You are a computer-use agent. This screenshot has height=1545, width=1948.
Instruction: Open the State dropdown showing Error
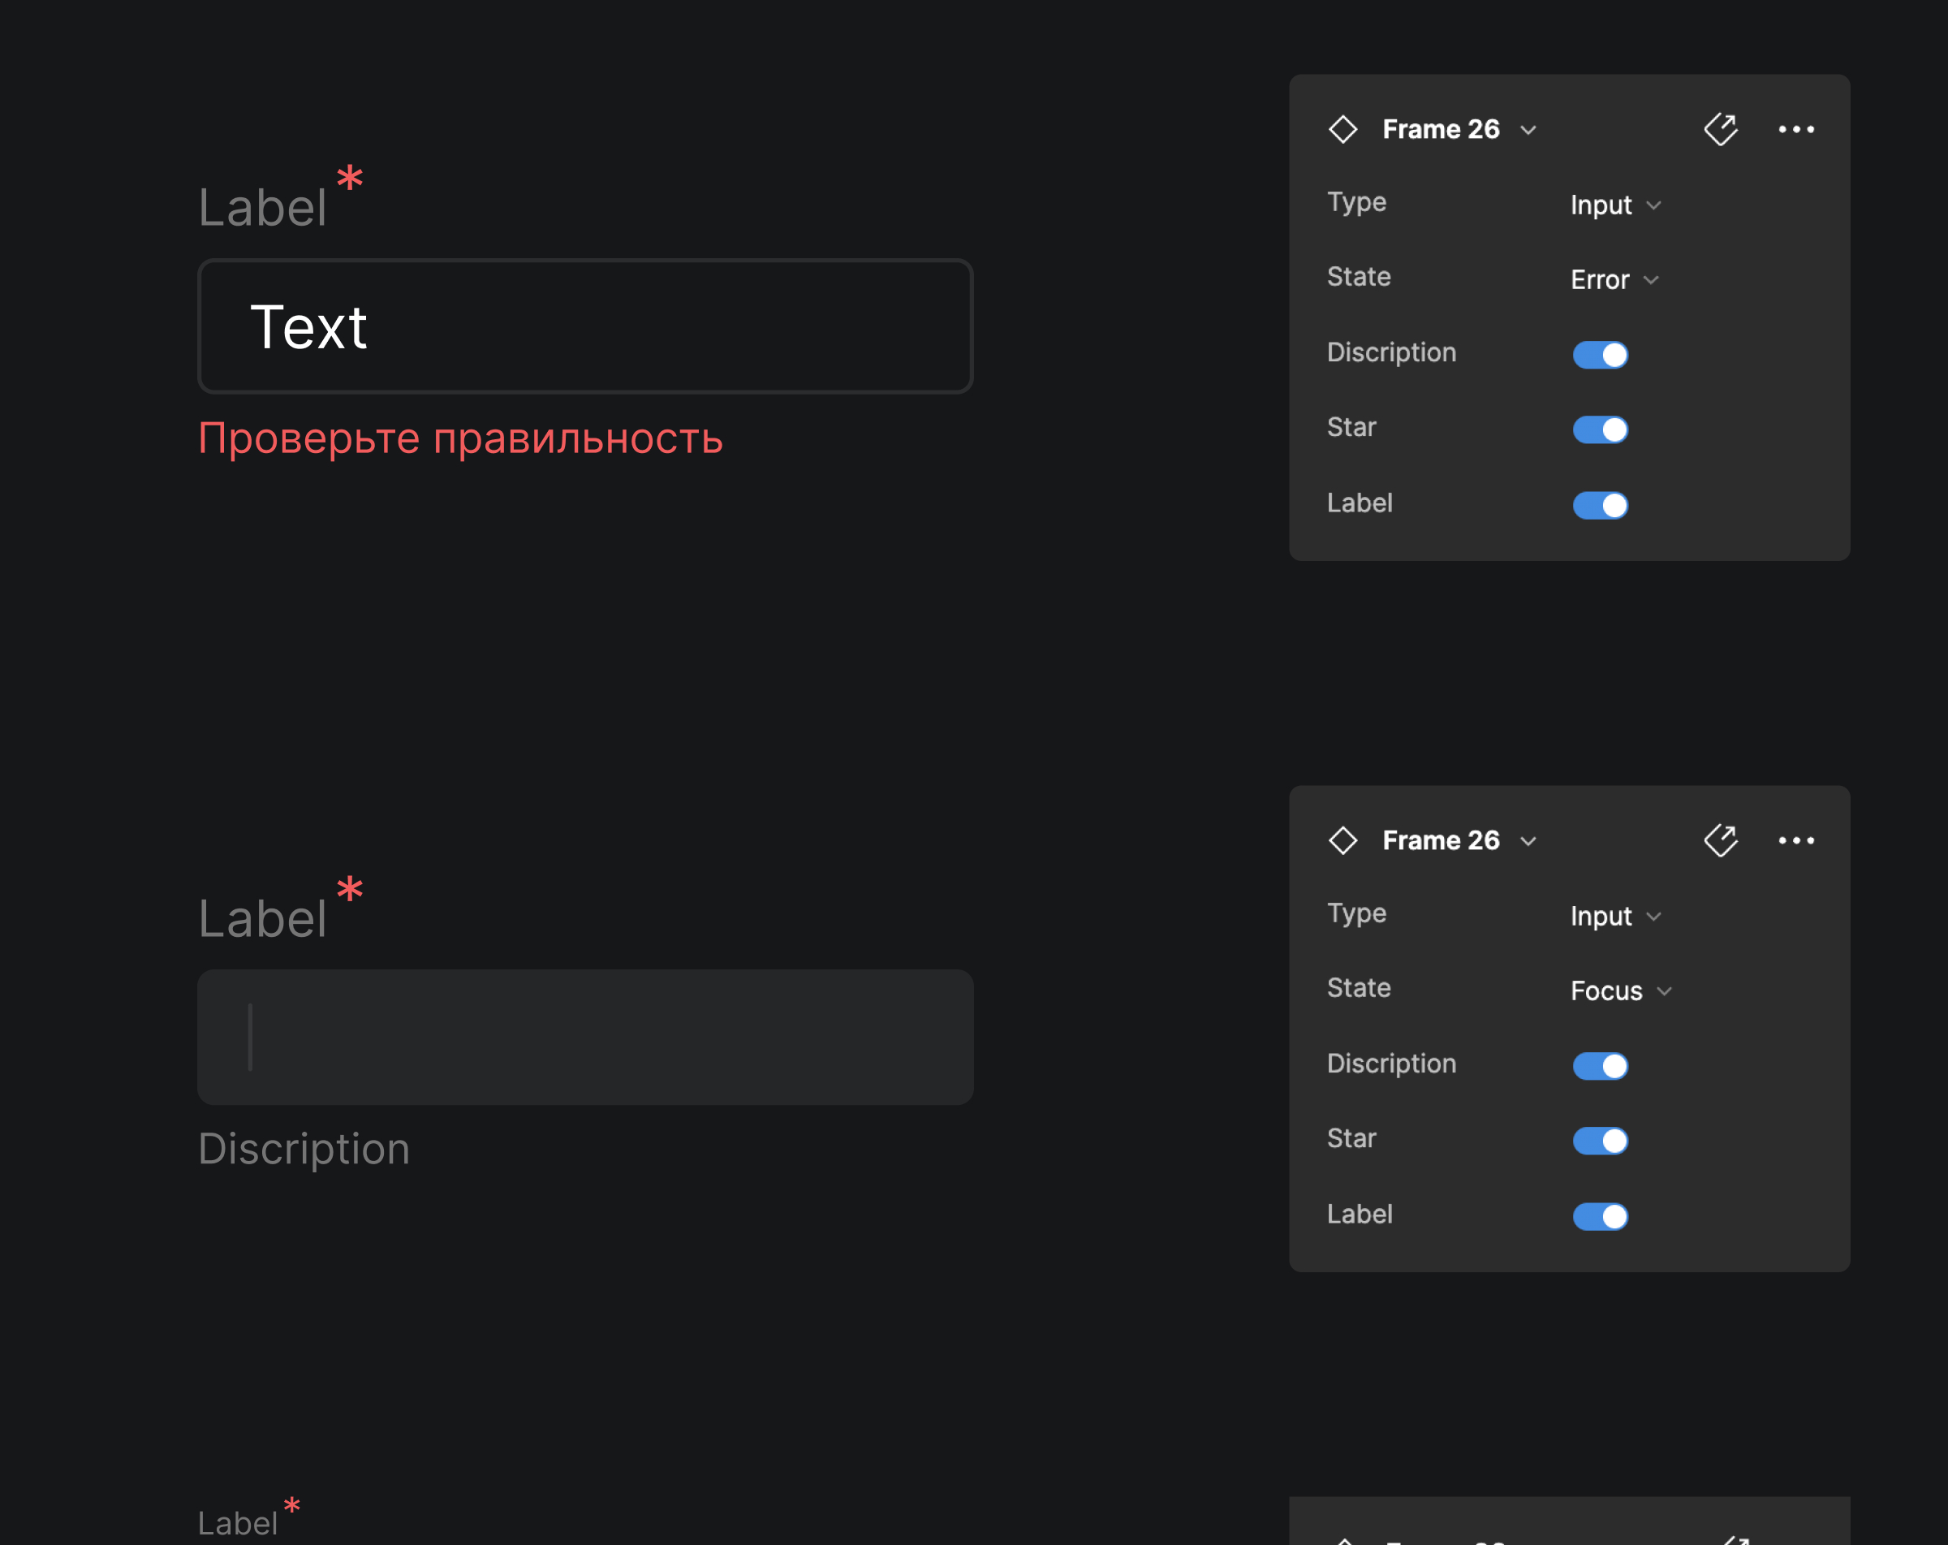click(1614, 280)
